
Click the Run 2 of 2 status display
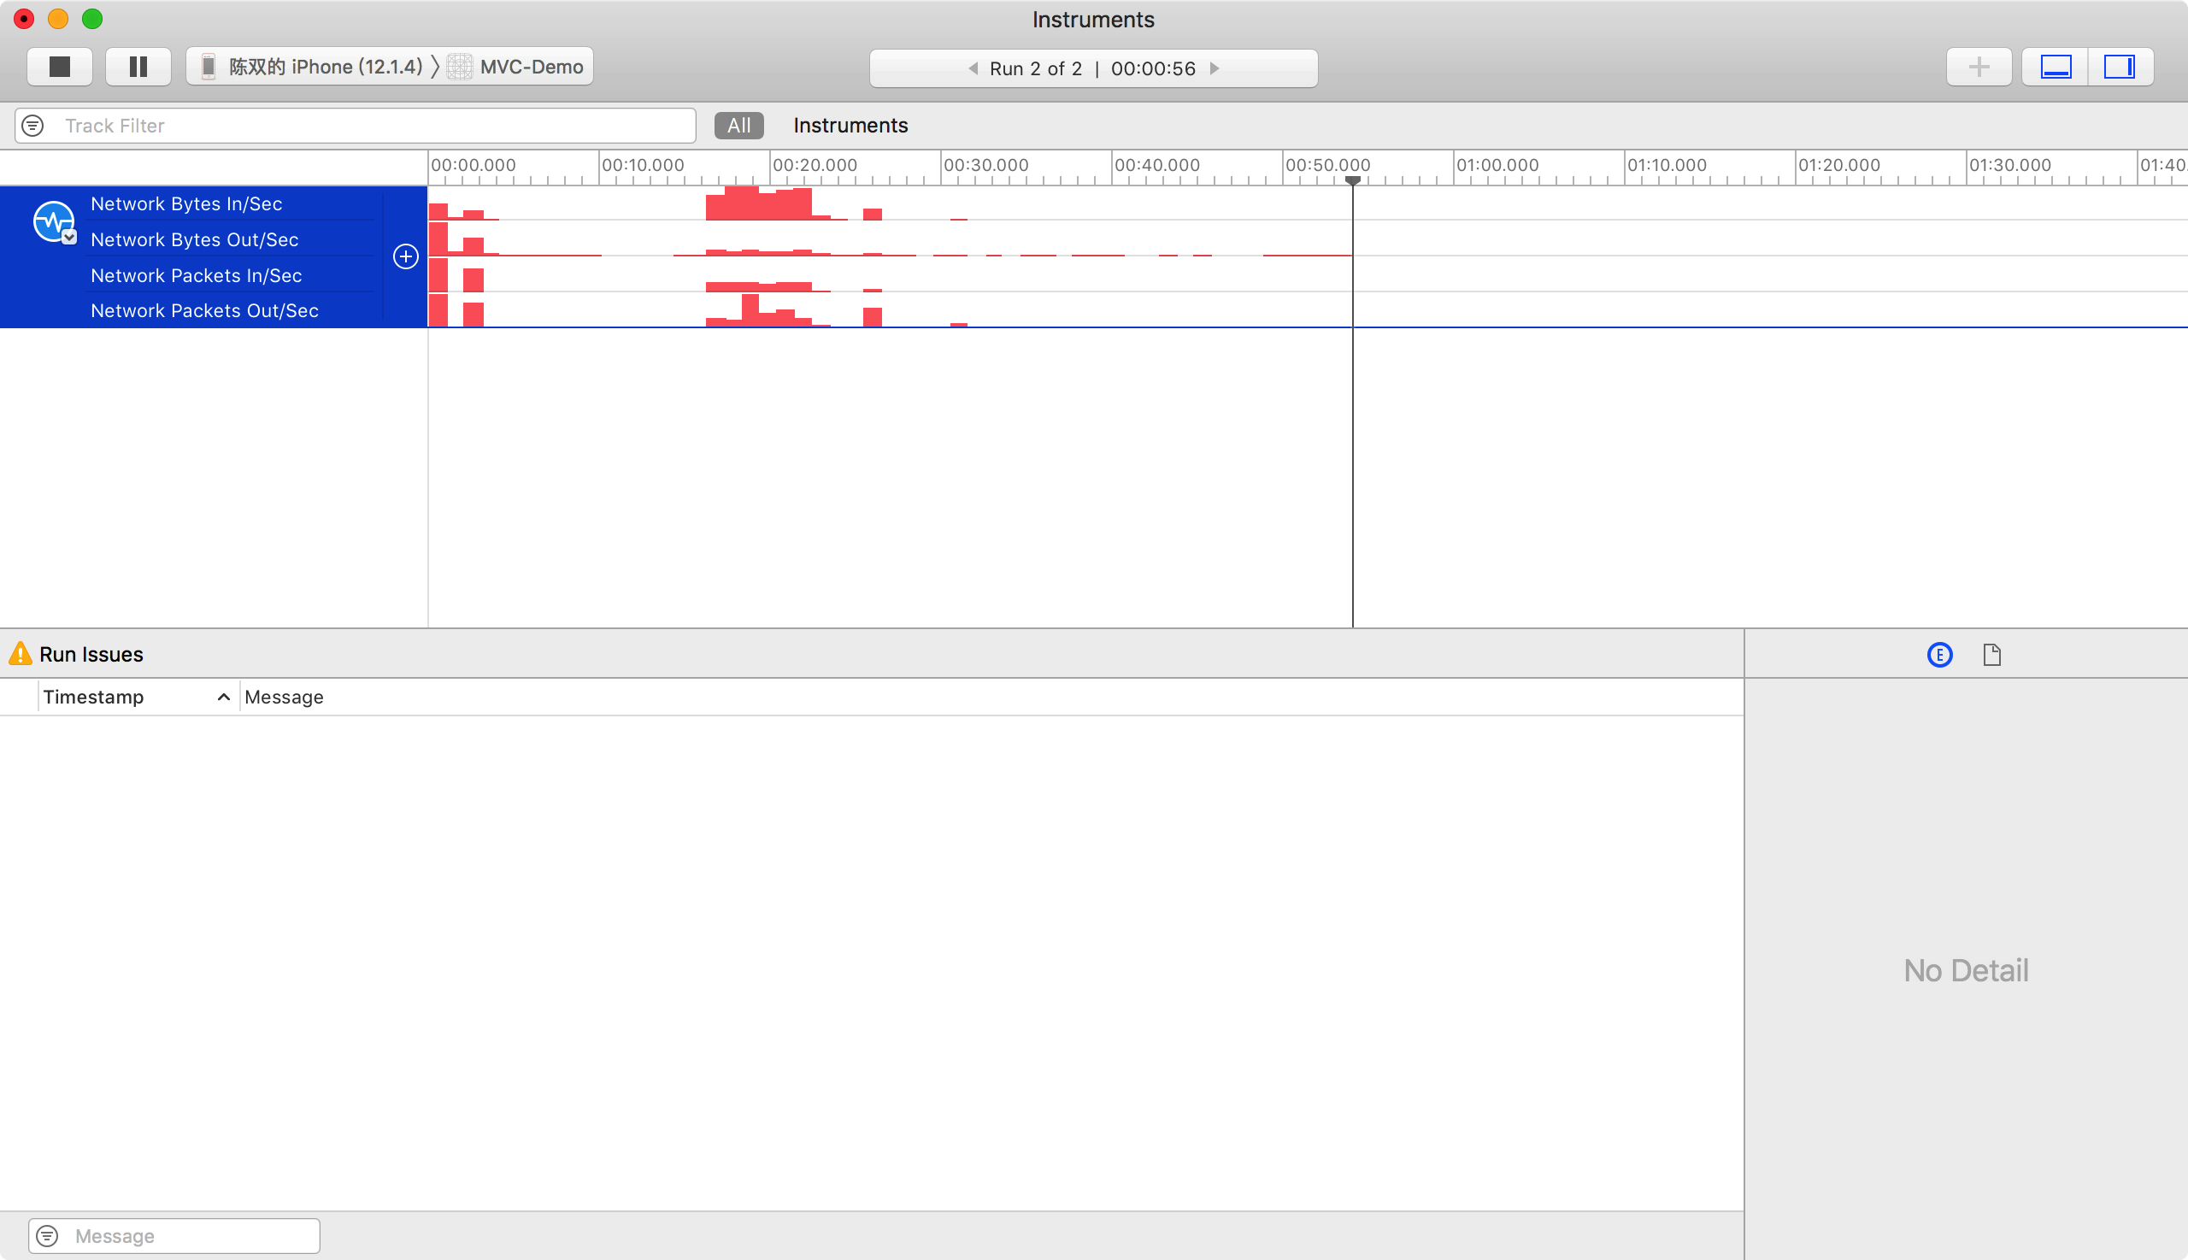(x=1093, y=68)
